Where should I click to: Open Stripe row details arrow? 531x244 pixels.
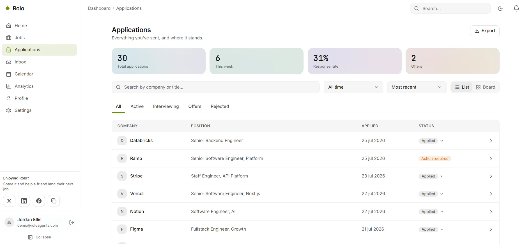491,176
